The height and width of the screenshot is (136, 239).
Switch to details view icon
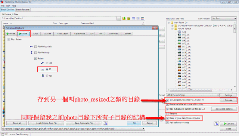click(143, 18)
